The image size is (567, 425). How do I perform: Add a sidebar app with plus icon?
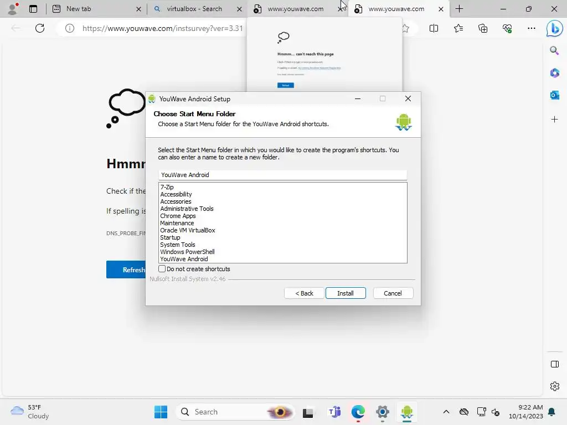pos(554,120)
